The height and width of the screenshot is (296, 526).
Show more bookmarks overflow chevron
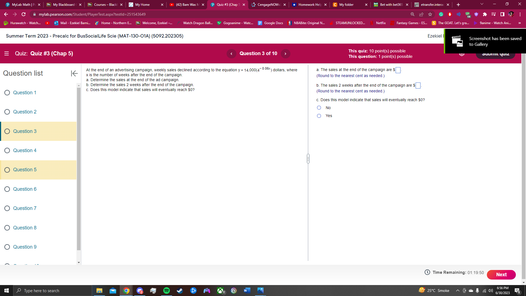(519, 23)
